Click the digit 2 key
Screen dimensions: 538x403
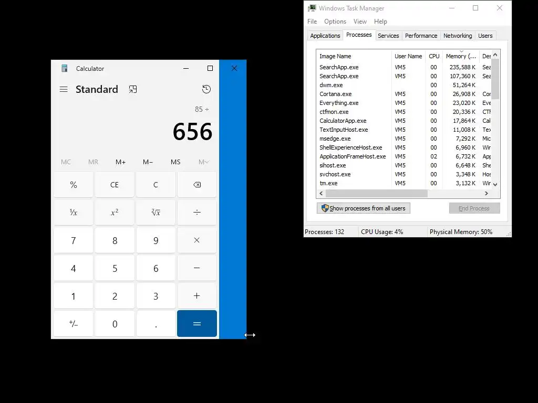[x=115, y=296]
